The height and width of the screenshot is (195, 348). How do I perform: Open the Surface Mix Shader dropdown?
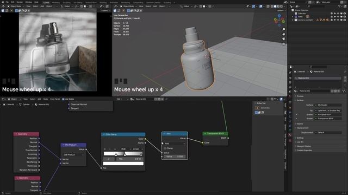(328, 105)
